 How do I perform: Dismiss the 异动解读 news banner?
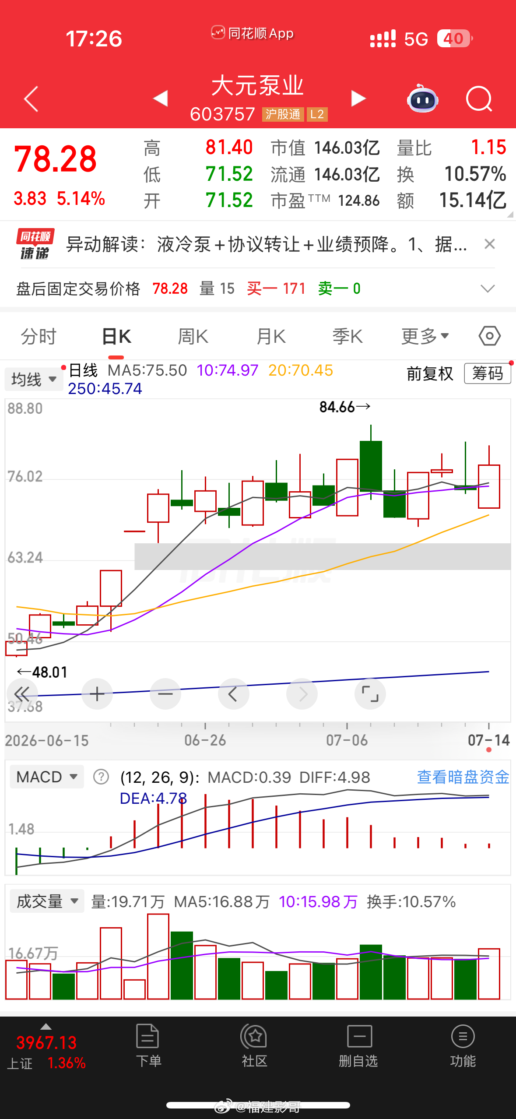tap(490, 244)
